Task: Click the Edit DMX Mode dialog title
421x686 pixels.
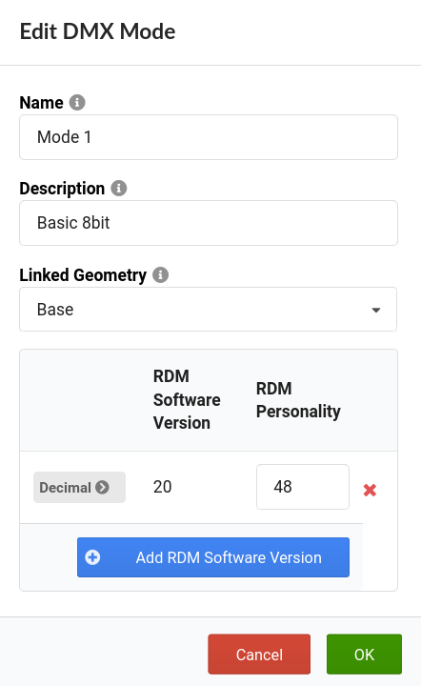Action: [x=97, y=31]
